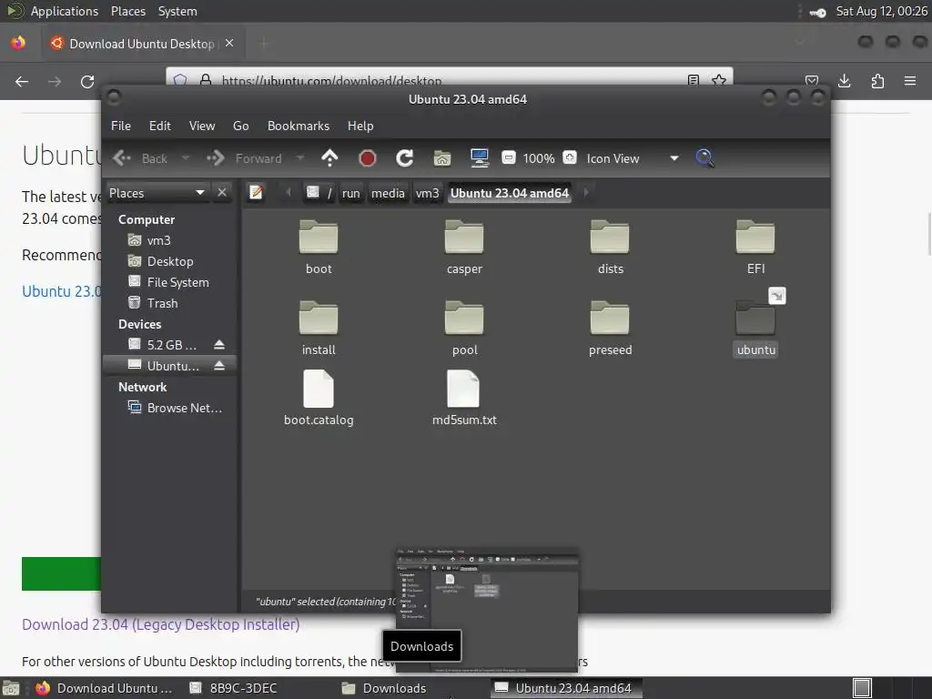Select the md5sum.txt file
The width and height of the screenshot is (932, 699).
point(464,399)
